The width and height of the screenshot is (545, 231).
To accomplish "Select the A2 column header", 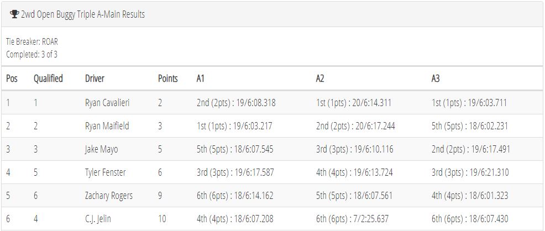I will coord(320,78).
